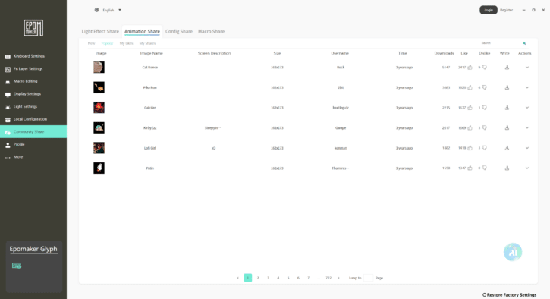
Task: Open Profile page
Action: click(33, 144)
